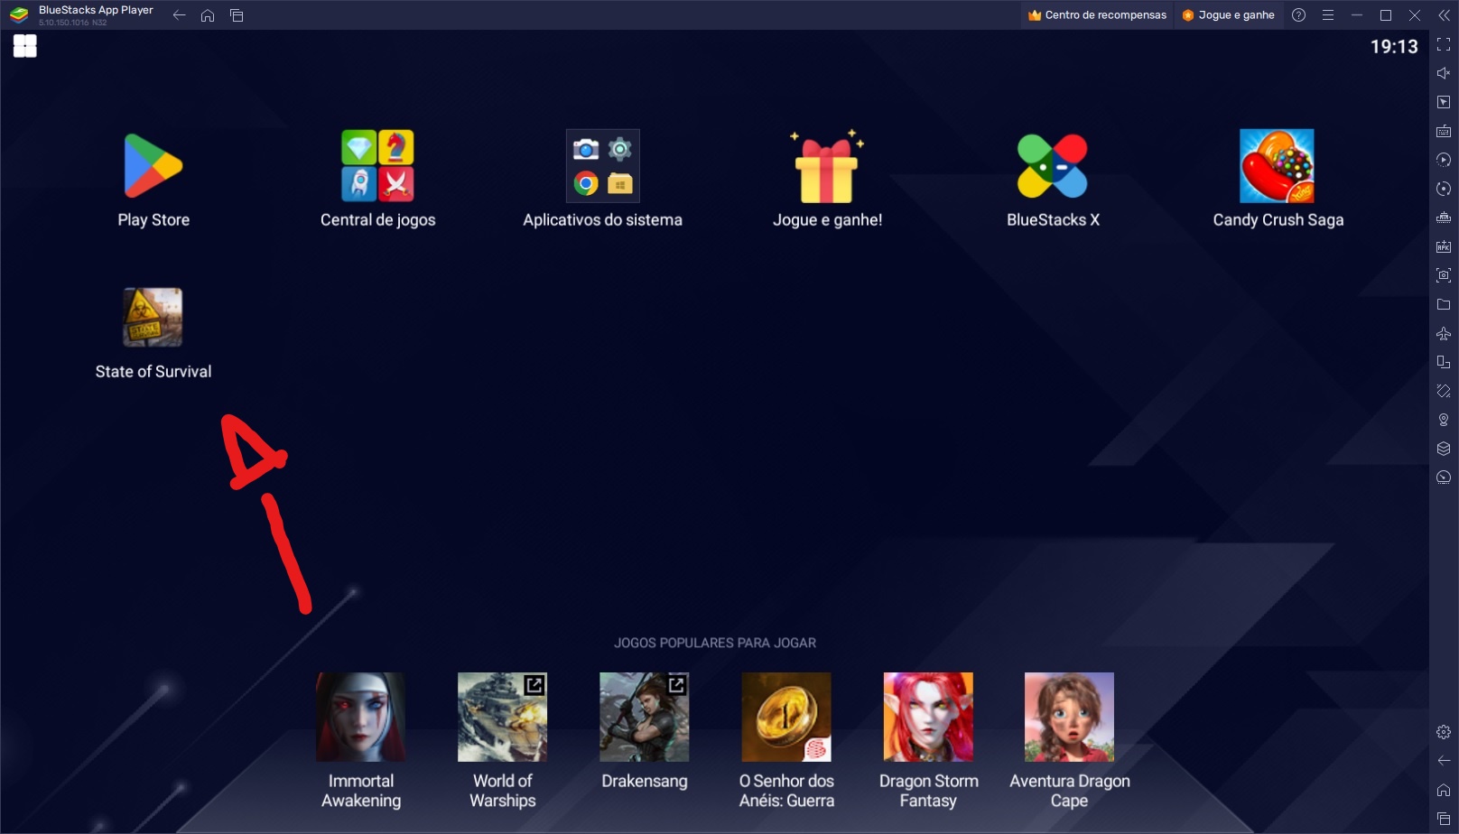Launch the Jogue e ganhe! gift app
Screen dimensions: 1459x834
827,167
